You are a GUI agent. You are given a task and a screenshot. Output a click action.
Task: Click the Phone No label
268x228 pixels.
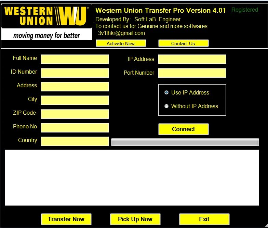pos(25,127)
